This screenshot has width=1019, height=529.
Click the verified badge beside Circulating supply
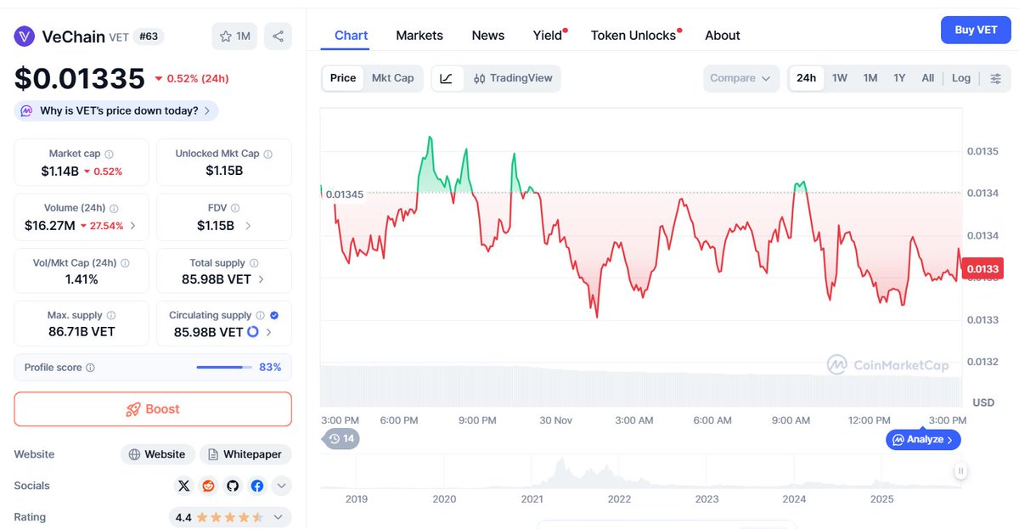[x=273, y=316]
